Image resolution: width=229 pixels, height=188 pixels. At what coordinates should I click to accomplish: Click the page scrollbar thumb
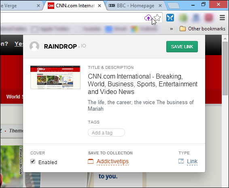pos(225,68)
